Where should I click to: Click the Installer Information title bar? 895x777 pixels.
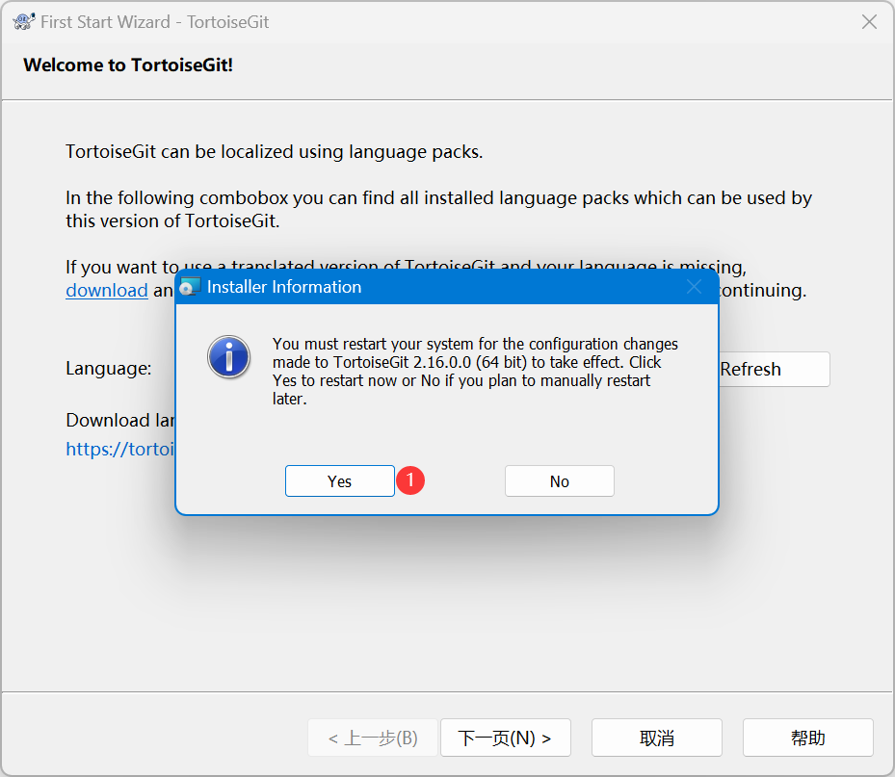tap(434, 287)
